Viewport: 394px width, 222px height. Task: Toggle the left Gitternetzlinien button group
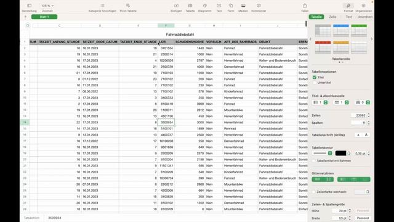323,179
